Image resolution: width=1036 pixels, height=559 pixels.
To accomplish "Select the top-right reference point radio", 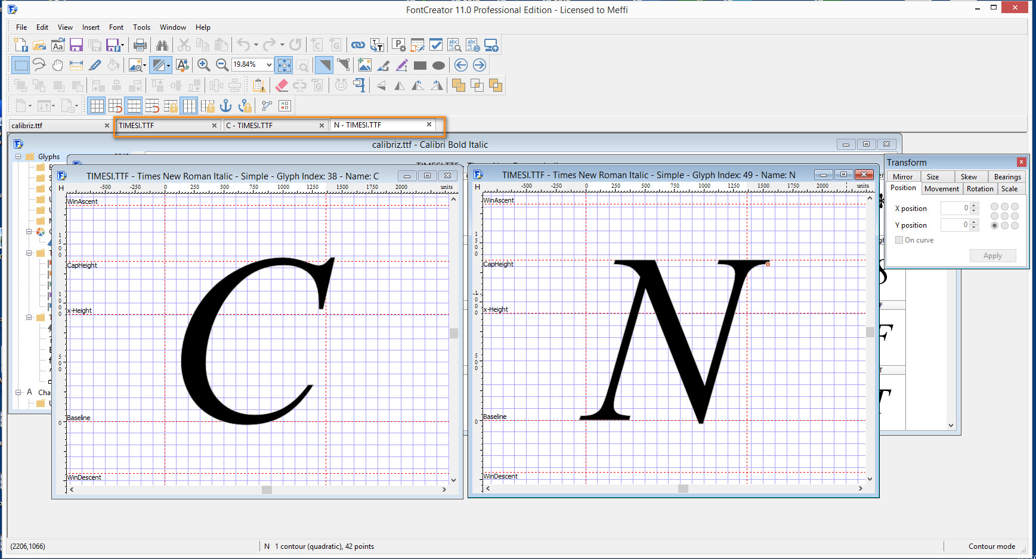I will (1015, 207).
